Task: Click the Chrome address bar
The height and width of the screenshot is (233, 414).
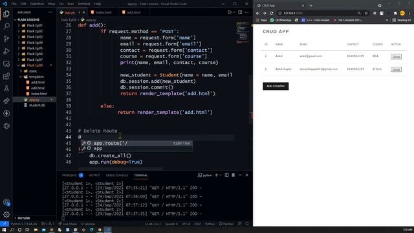Action: click(318, 13)
